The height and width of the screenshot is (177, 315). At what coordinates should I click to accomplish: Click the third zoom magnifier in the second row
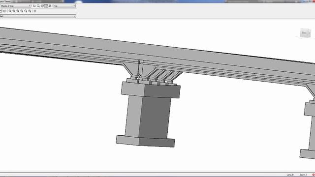click(18, 11)
